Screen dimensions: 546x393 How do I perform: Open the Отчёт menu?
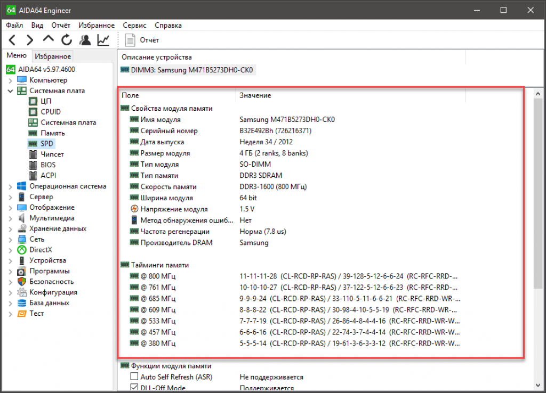[61, 26]
